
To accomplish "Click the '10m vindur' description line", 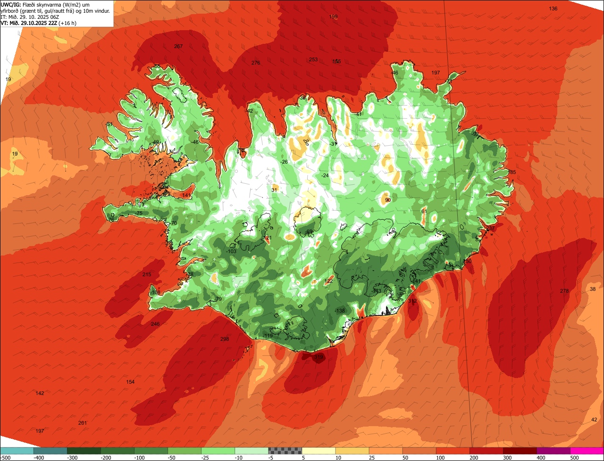I will (55, 10).
